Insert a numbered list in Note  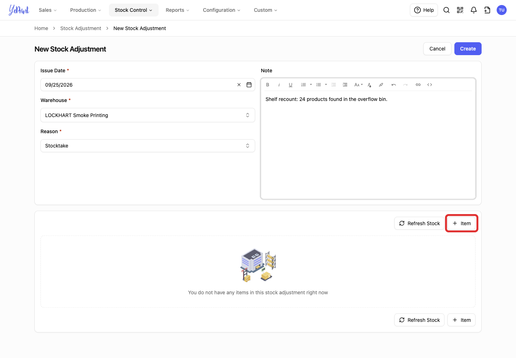[x=304, y=85]
